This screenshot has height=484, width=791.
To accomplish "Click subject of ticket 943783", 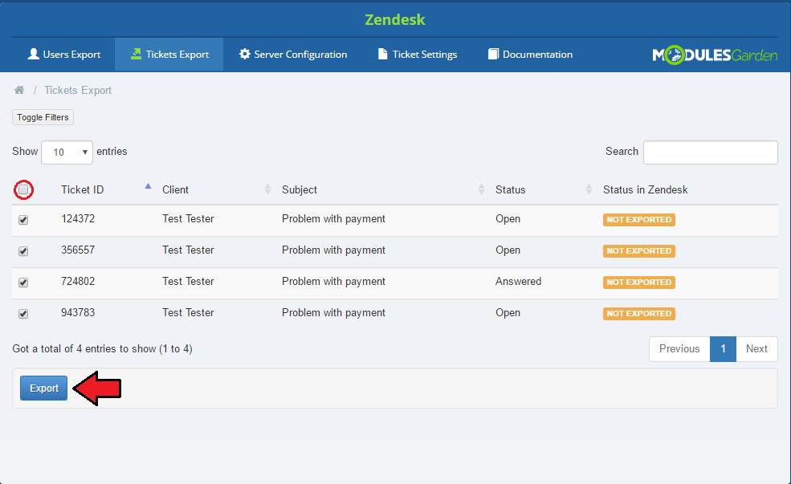I will point(333,312).
